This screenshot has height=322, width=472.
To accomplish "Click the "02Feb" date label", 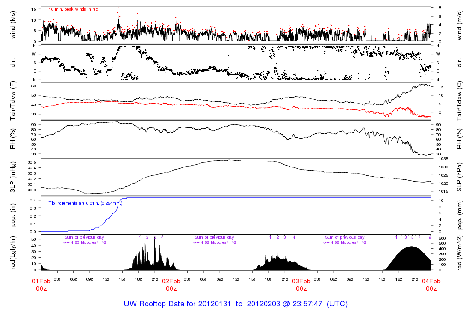I will [x=171, y=282].
